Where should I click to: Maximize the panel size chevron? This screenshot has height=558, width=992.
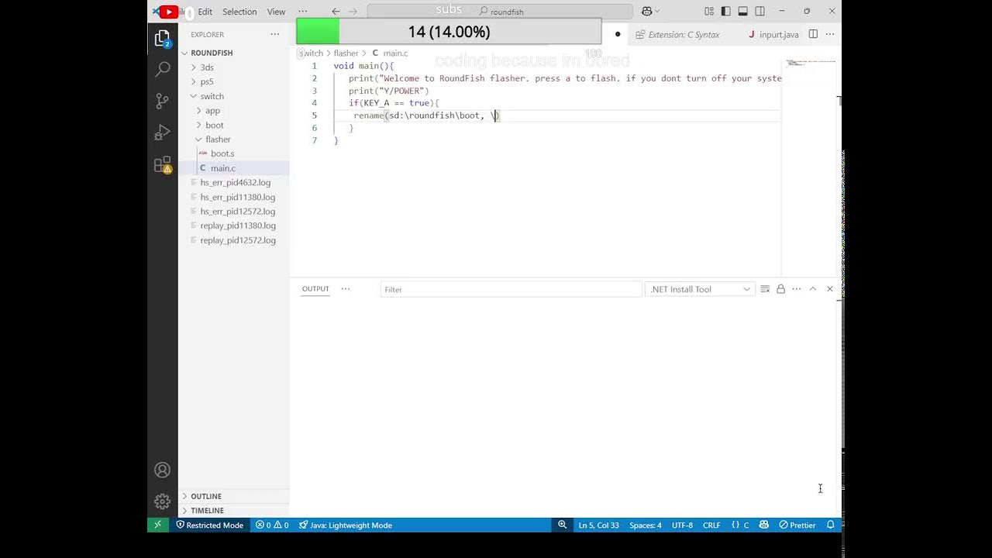point(812,289)
